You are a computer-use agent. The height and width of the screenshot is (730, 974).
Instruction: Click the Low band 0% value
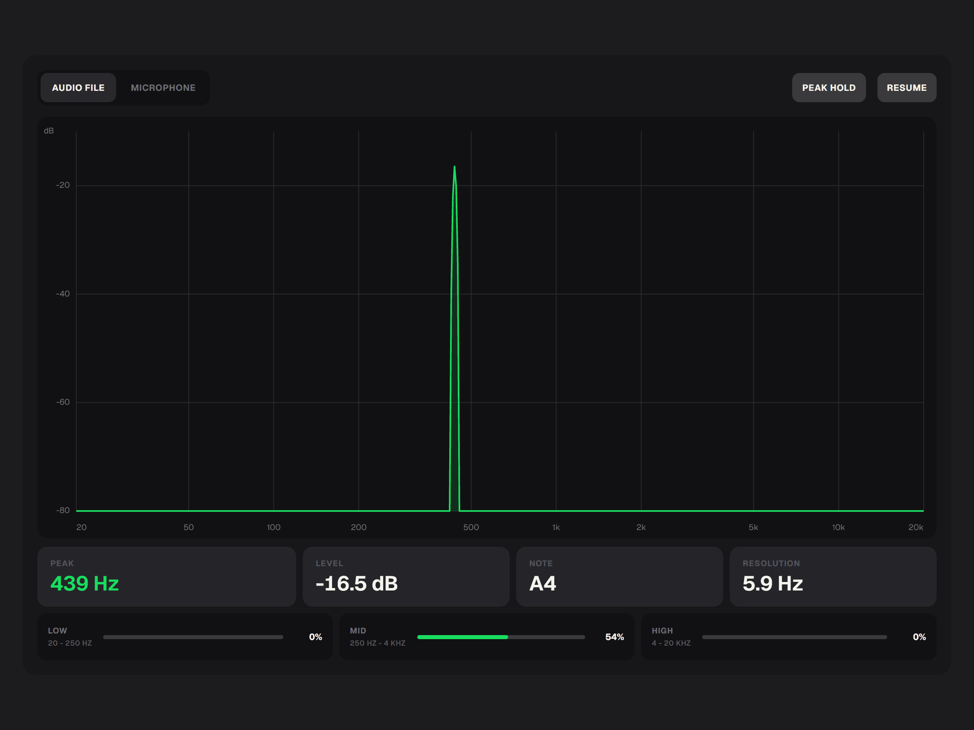[315, 637]
